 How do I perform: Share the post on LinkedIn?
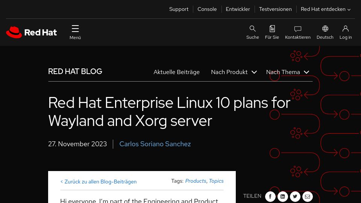tap(283, 197)
